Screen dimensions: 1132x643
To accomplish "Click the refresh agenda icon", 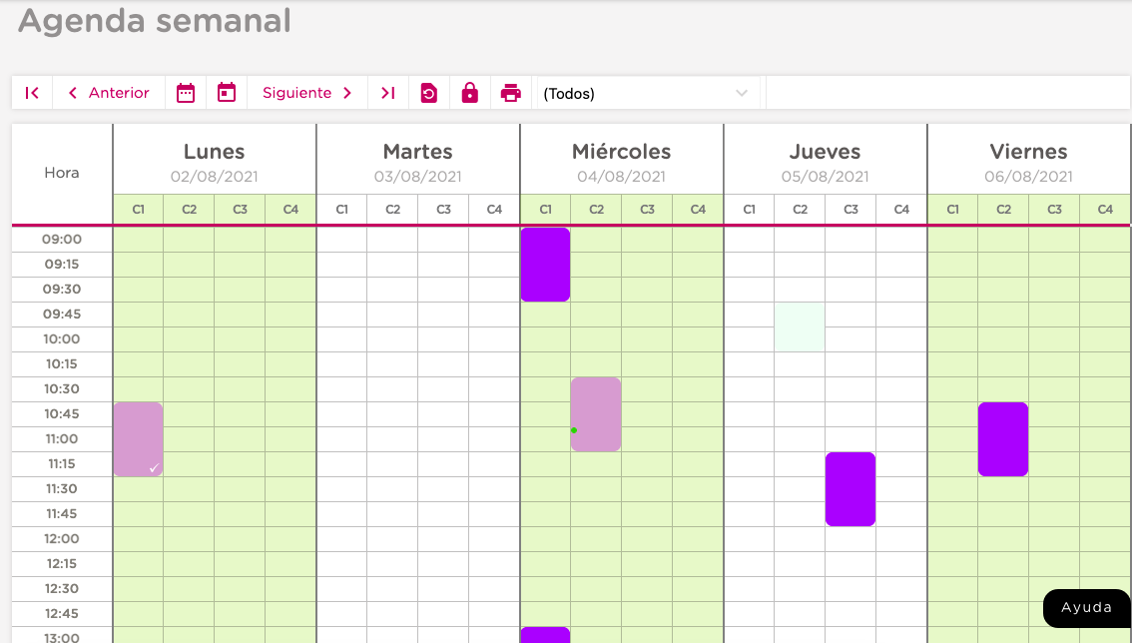I will pos(429,93).
